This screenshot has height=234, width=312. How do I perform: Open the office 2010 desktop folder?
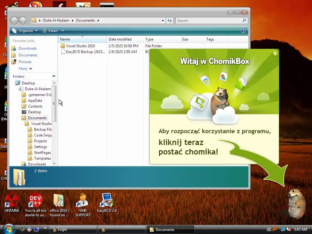(x=59, y=205)
